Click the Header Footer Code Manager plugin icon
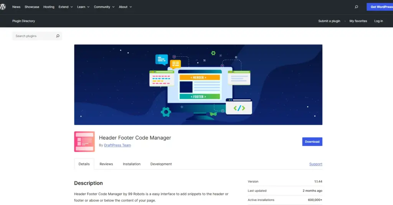The height and width of the screenshot is (205, 393). click(84, 142)
